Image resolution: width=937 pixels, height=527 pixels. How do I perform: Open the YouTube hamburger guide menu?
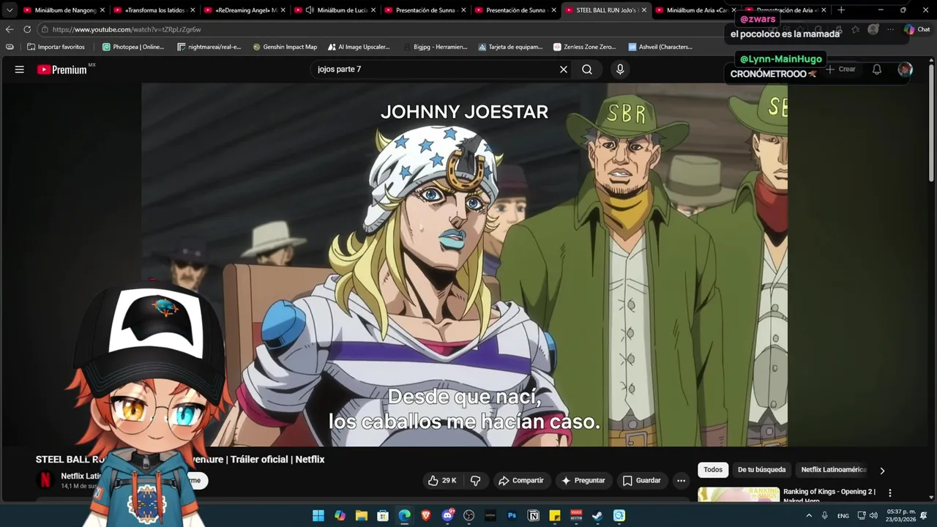click(20, 70)
